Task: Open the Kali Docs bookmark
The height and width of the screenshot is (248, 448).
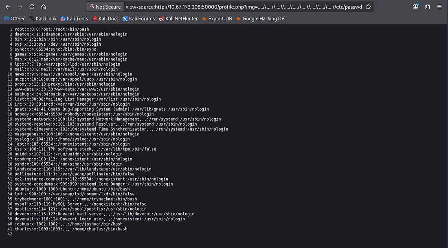Action: (105, 19)
